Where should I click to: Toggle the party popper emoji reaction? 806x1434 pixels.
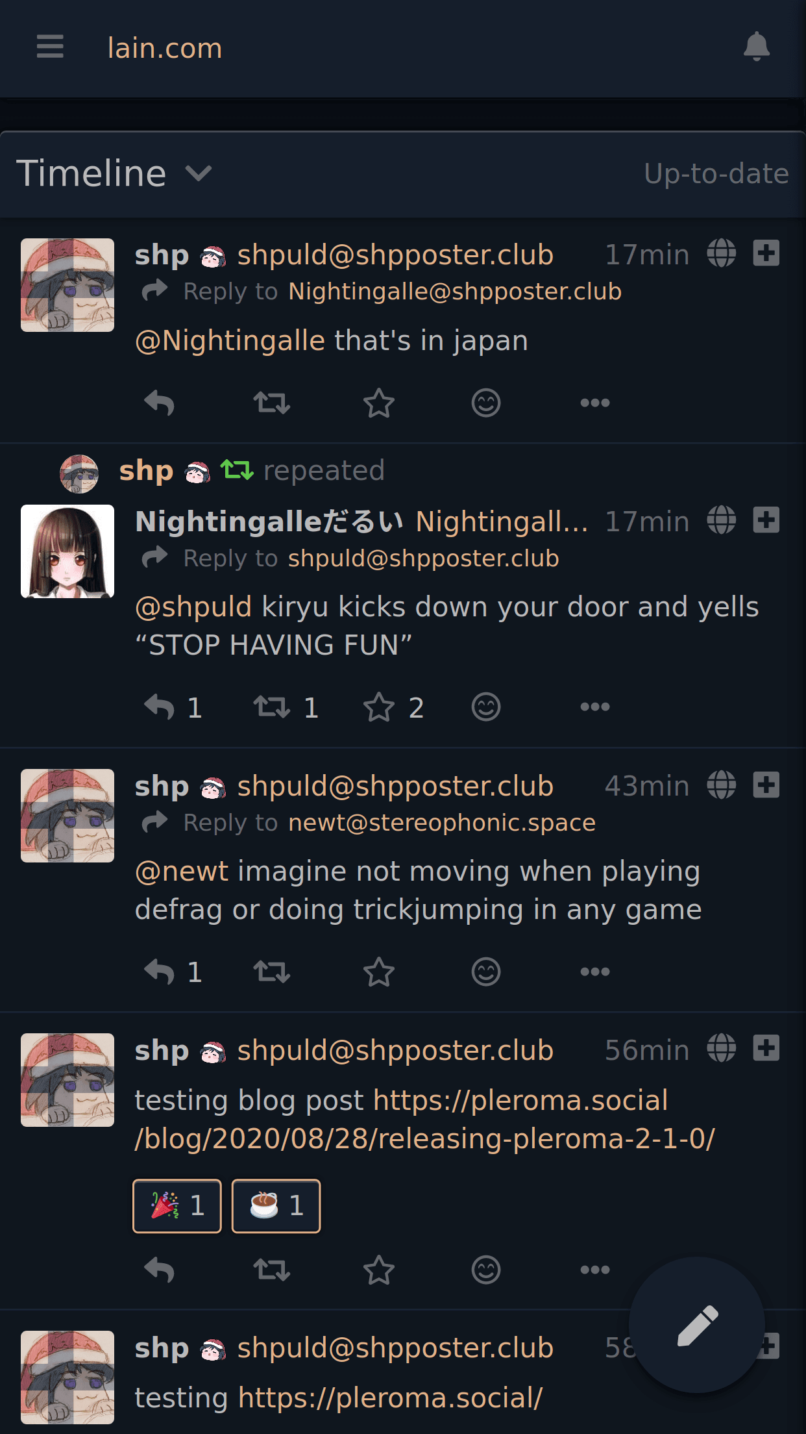(177, 1206)
